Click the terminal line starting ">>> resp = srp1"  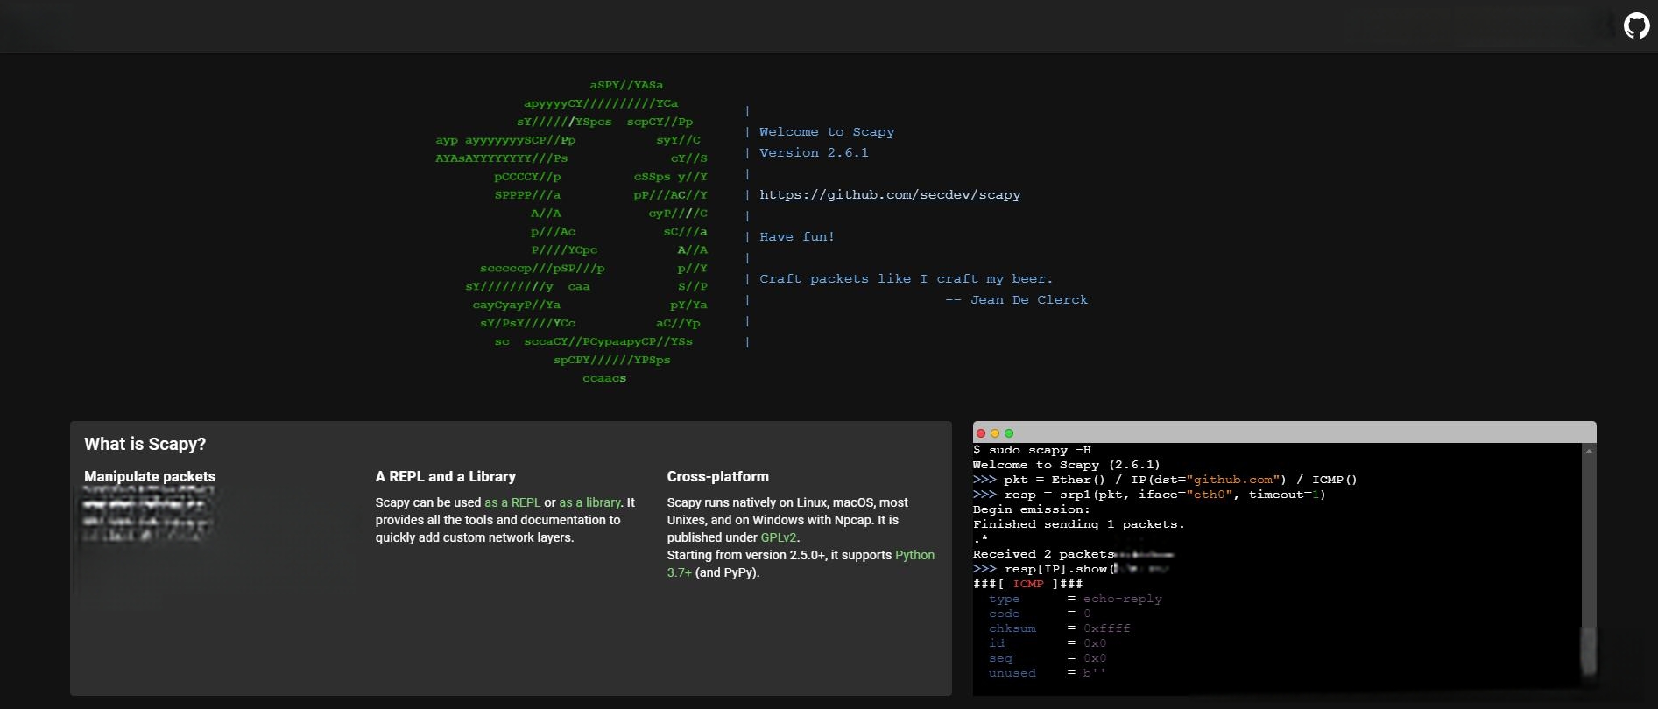point(1149,495)
